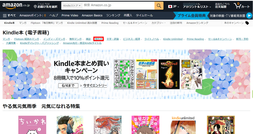Click the 幸せカナコの殺し屋生活 thumbnail
The height and width of the screenshot is (134, 253).
tap(145, 125)
